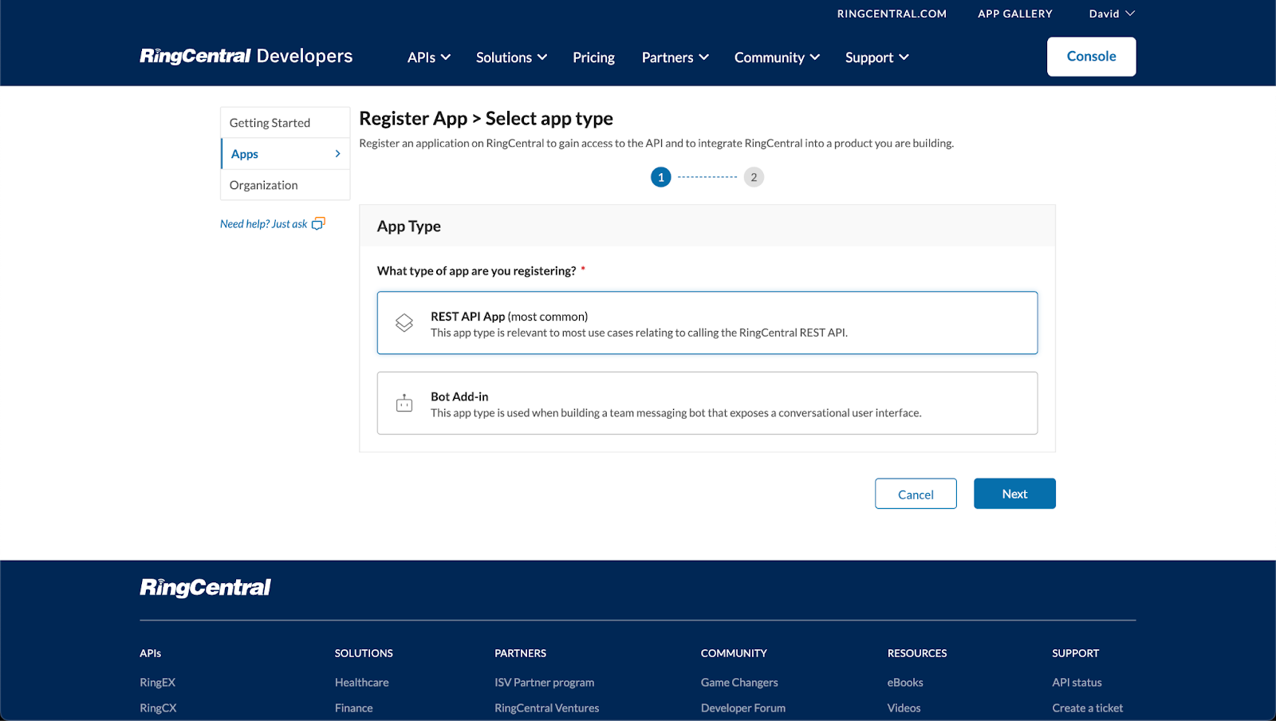Select the REST API App option

tap(707, 322)
